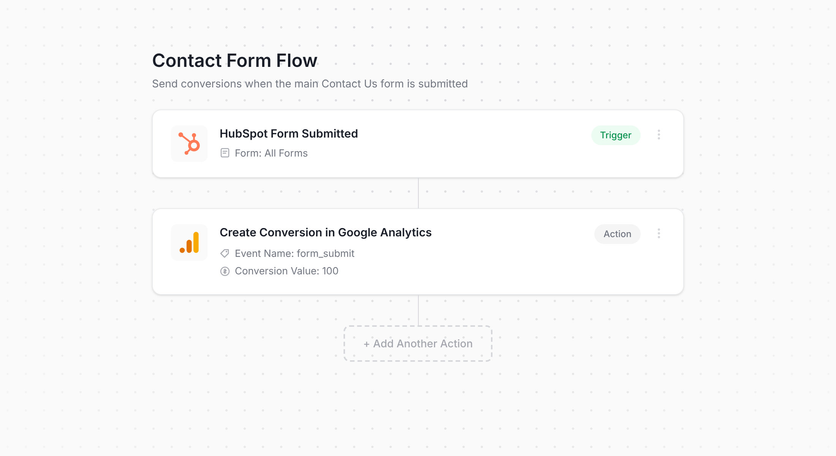
Task: Click the tag icon beside Event Name
Action: tap(225, 253)
